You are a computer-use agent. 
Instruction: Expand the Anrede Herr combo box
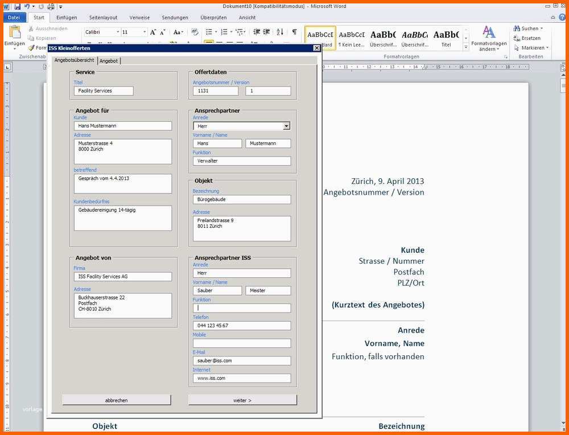(287, 126)
